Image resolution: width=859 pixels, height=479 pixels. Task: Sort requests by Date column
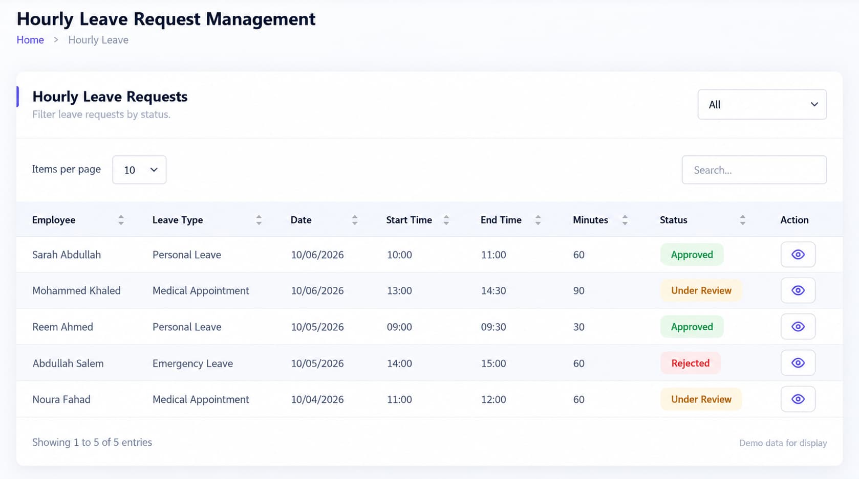tap(355, 220)
